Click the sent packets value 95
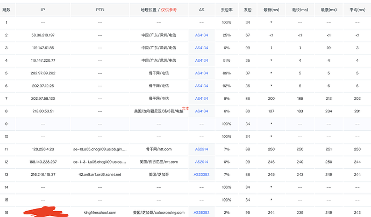This screenshot has height=217, width=371. (247, 213)
